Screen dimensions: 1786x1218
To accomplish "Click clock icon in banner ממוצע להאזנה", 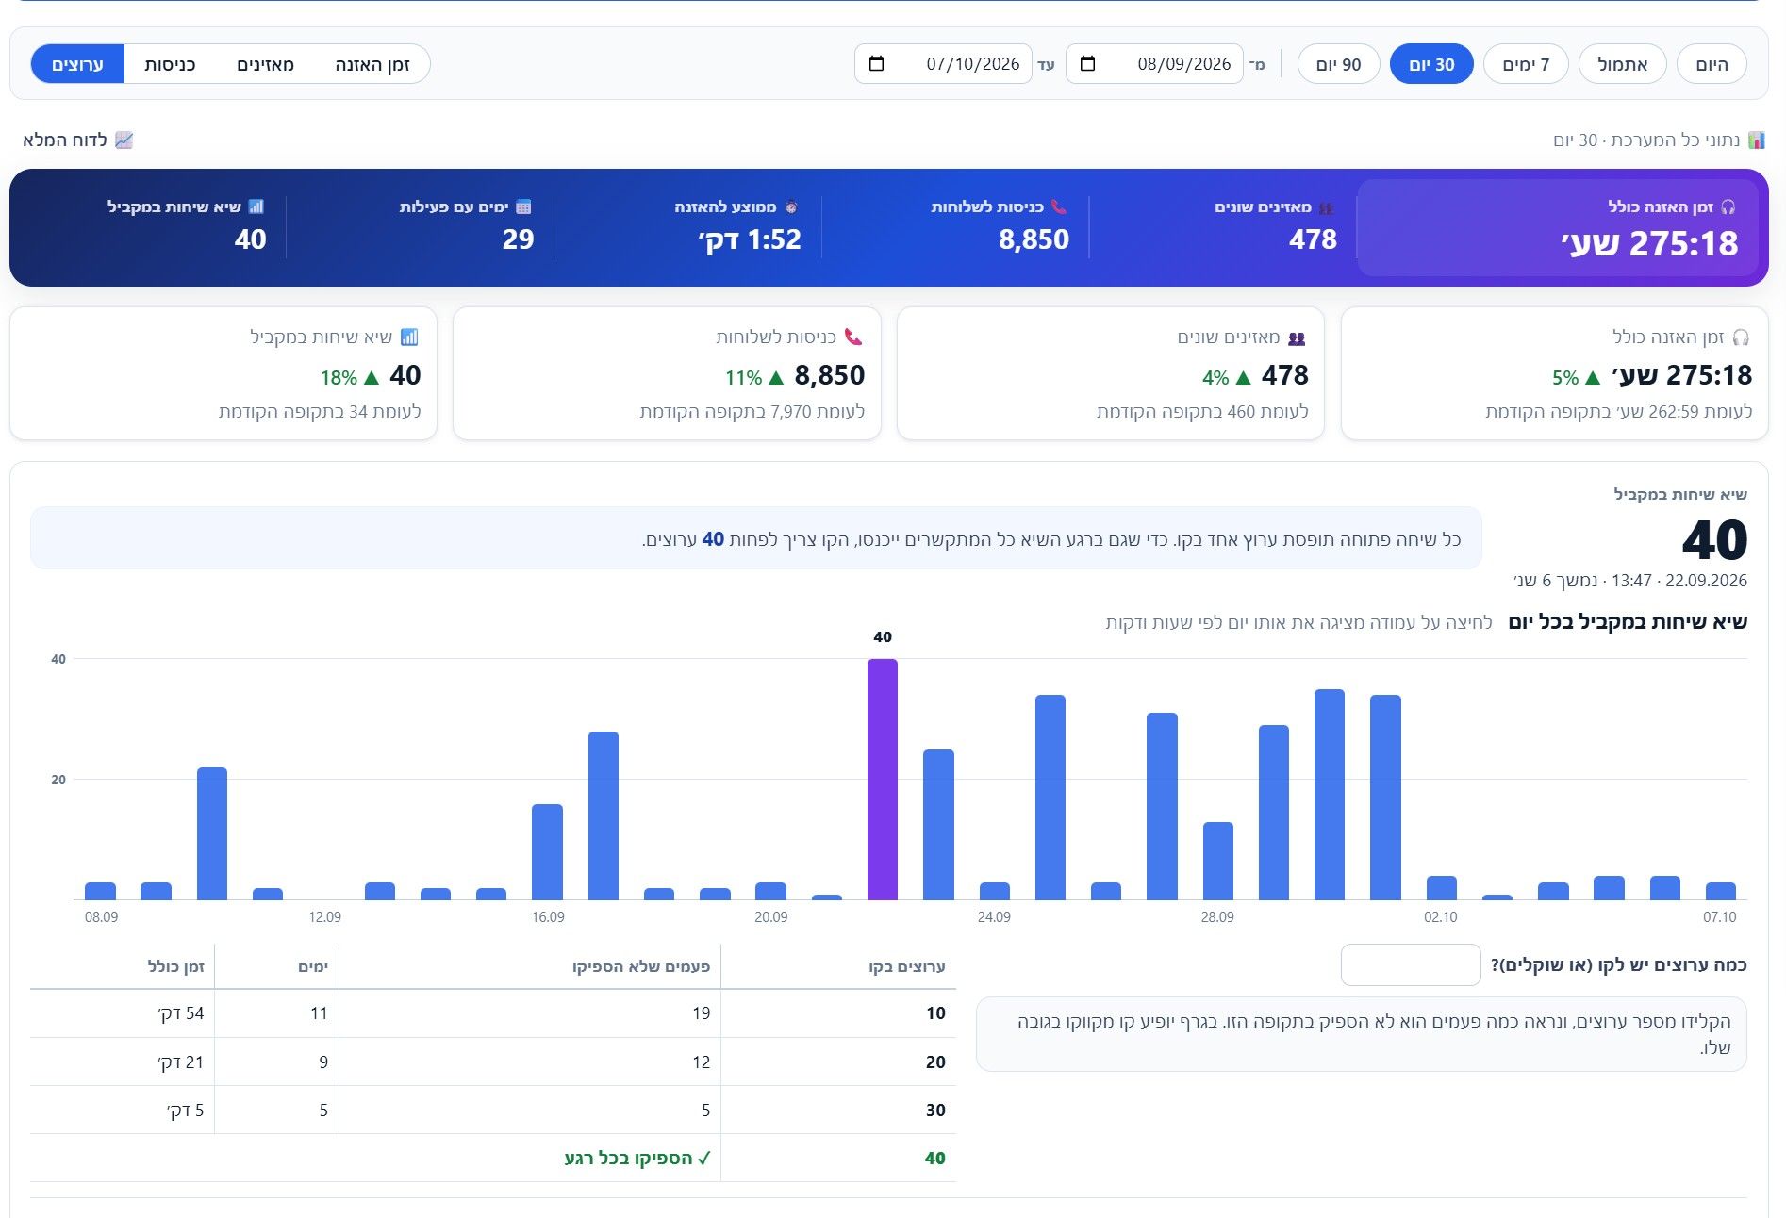I will click(x=791, y=207).
